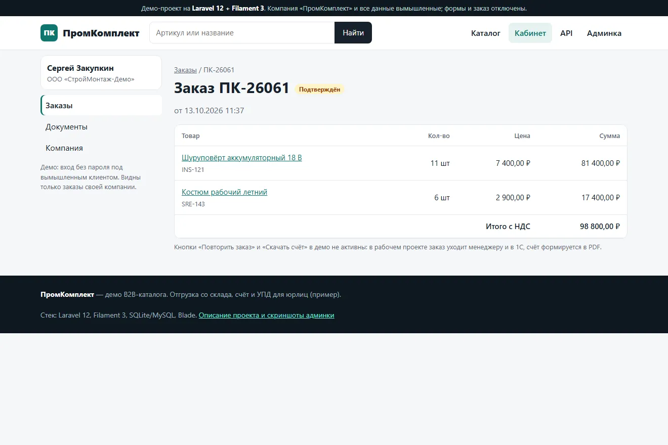This screenshot has height=445, width=668.
Task: Click the order date 13.10.2026 11:37
Action: [214, 110]
